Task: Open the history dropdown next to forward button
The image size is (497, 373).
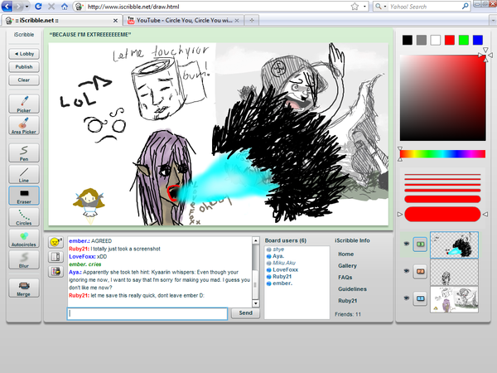Action: point(27,7)
